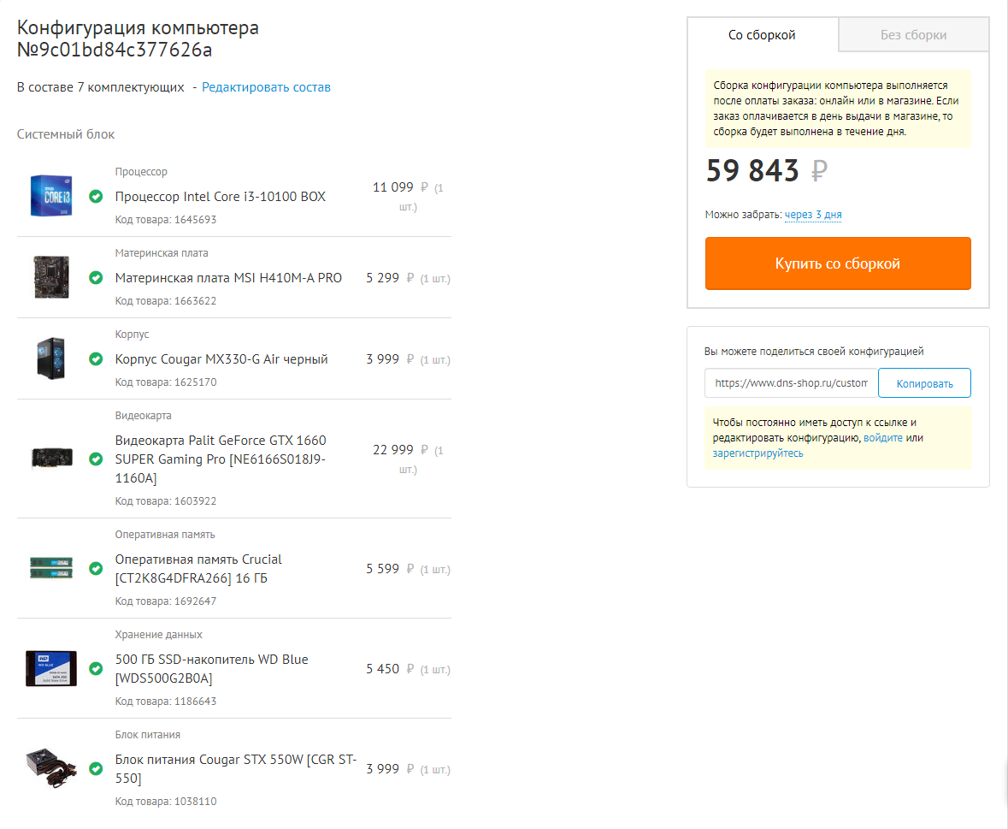This screenshot has width=1008, height=829.
Task: Click the "Редактировать состав" link
Action: [266, 87]
